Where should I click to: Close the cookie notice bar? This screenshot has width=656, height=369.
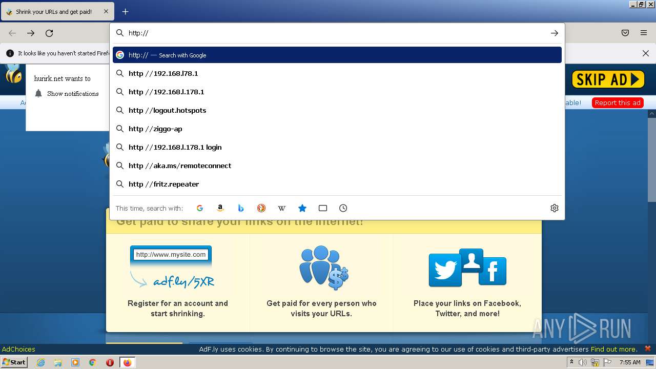(x=648, y=348)
